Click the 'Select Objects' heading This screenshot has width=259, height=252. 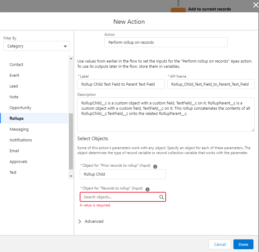click(x=92, y=138)
